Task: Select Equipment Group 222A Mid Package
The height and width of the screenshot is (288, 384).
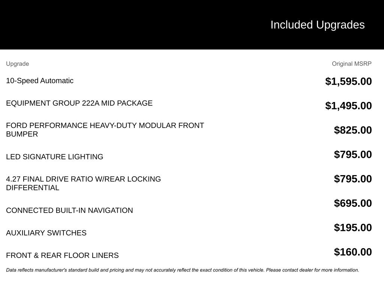Action: tap(79, 103)
